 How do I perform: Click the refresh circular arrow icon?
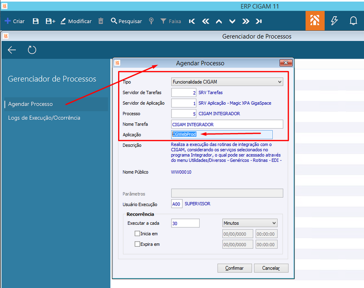[x=32, y=49]
